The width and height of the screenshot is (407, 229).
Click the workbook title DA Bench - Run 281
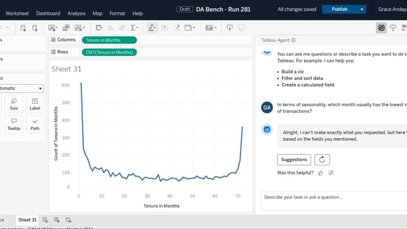tap(223, 10)
